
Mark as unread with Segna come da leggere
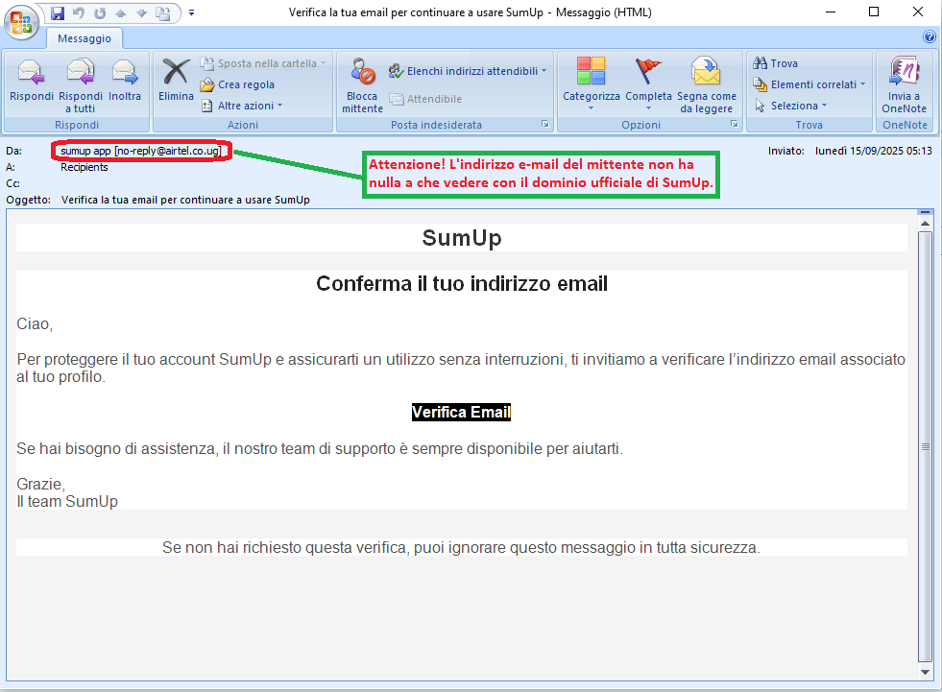tap(707, 86)
